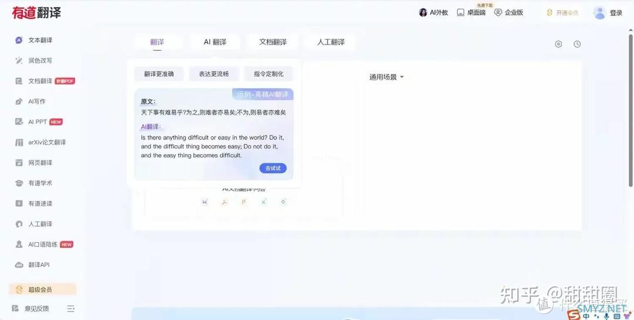Screen dimensions: 634x320
Task: Select the PDF document format icon
Action: tap(224, 202)
